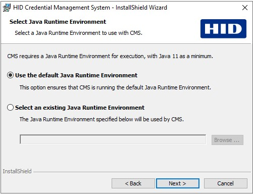Click the installer icon in the title bar
The height and width of the screenshot is (194, 253).
point(7,8)
